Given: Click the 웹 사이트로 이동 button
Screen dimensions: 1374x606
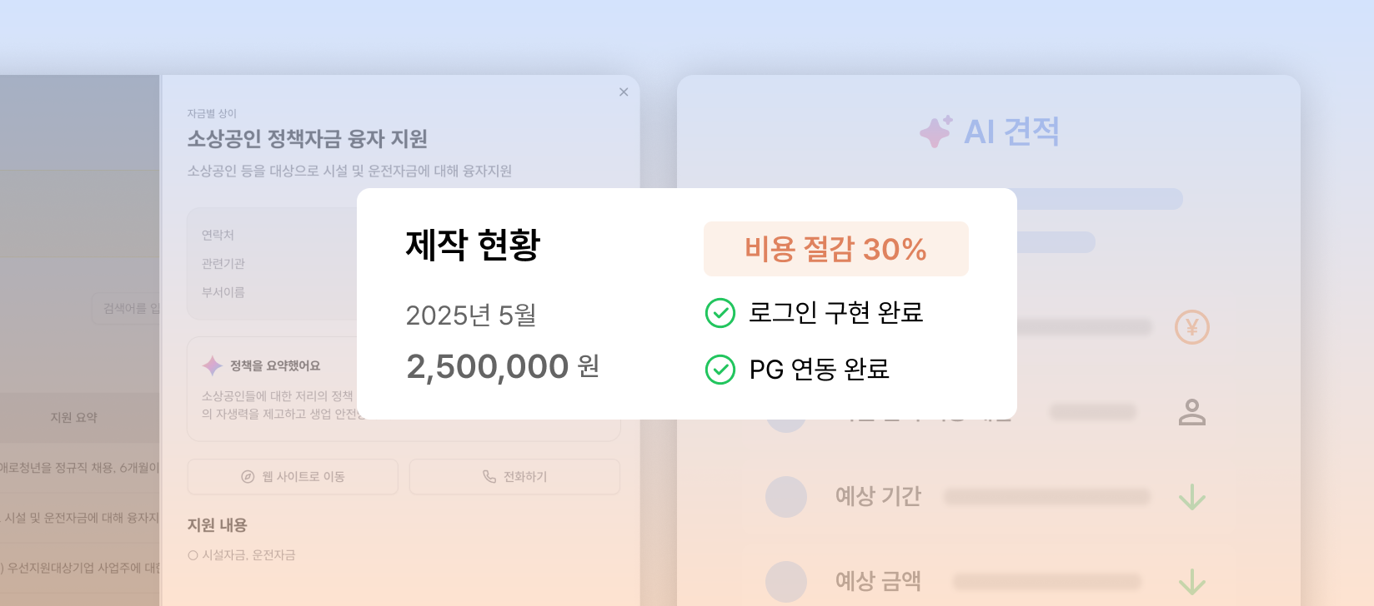Looking at the screenshot, I should coord(293,477).
